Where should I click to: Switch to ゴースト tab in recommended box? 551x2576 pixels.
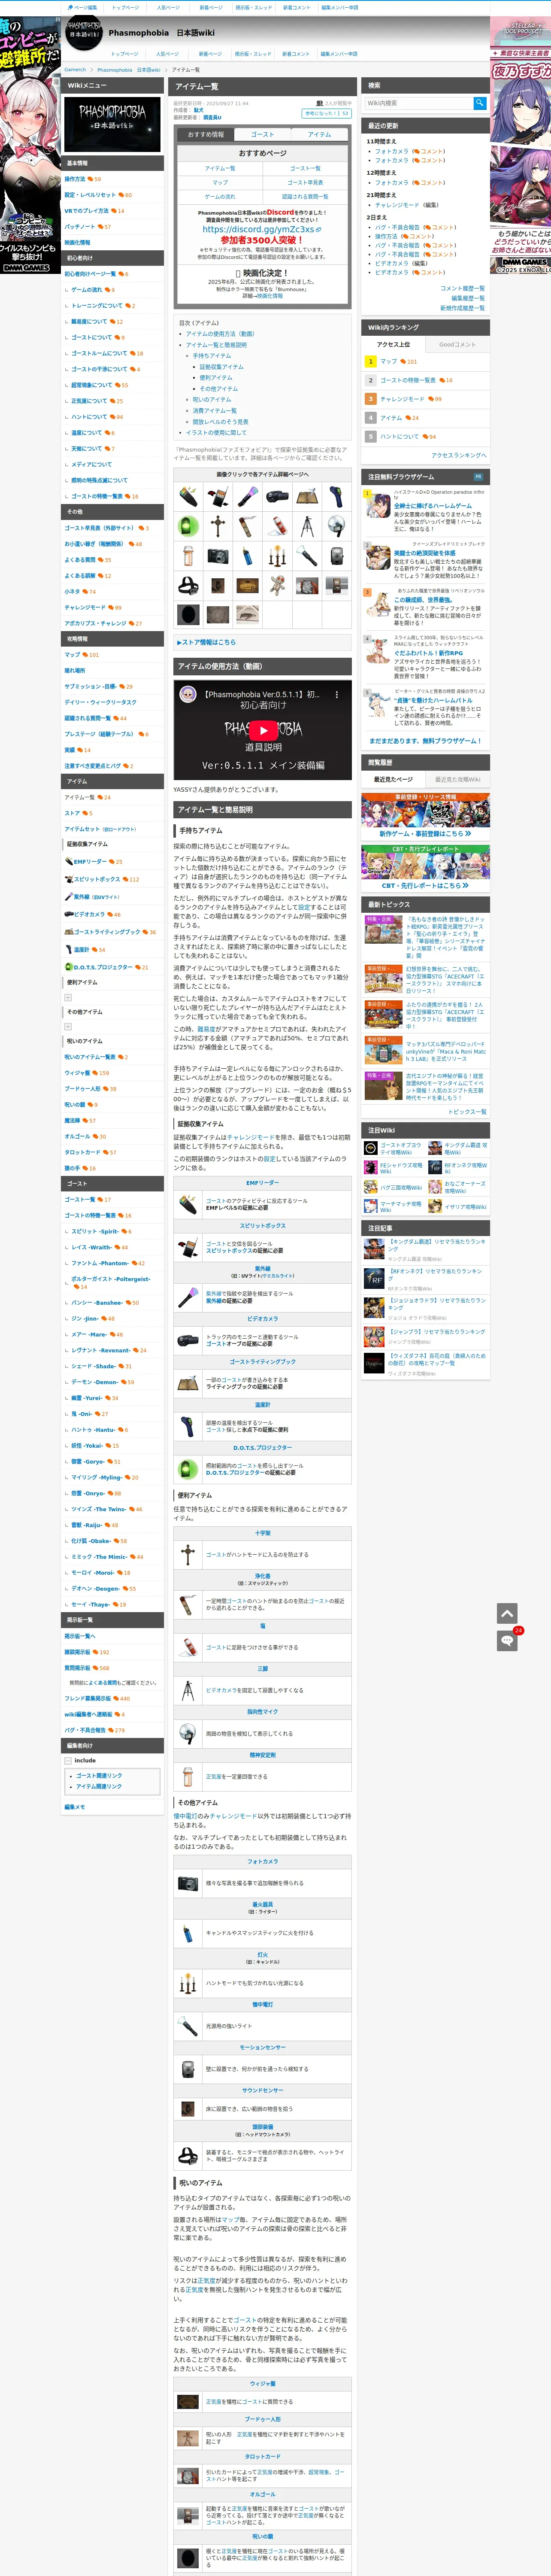(263, 134)
